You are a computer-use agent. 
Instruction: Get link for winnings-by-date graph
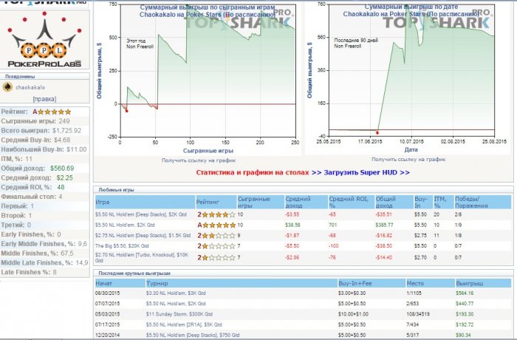pos(408,160)
